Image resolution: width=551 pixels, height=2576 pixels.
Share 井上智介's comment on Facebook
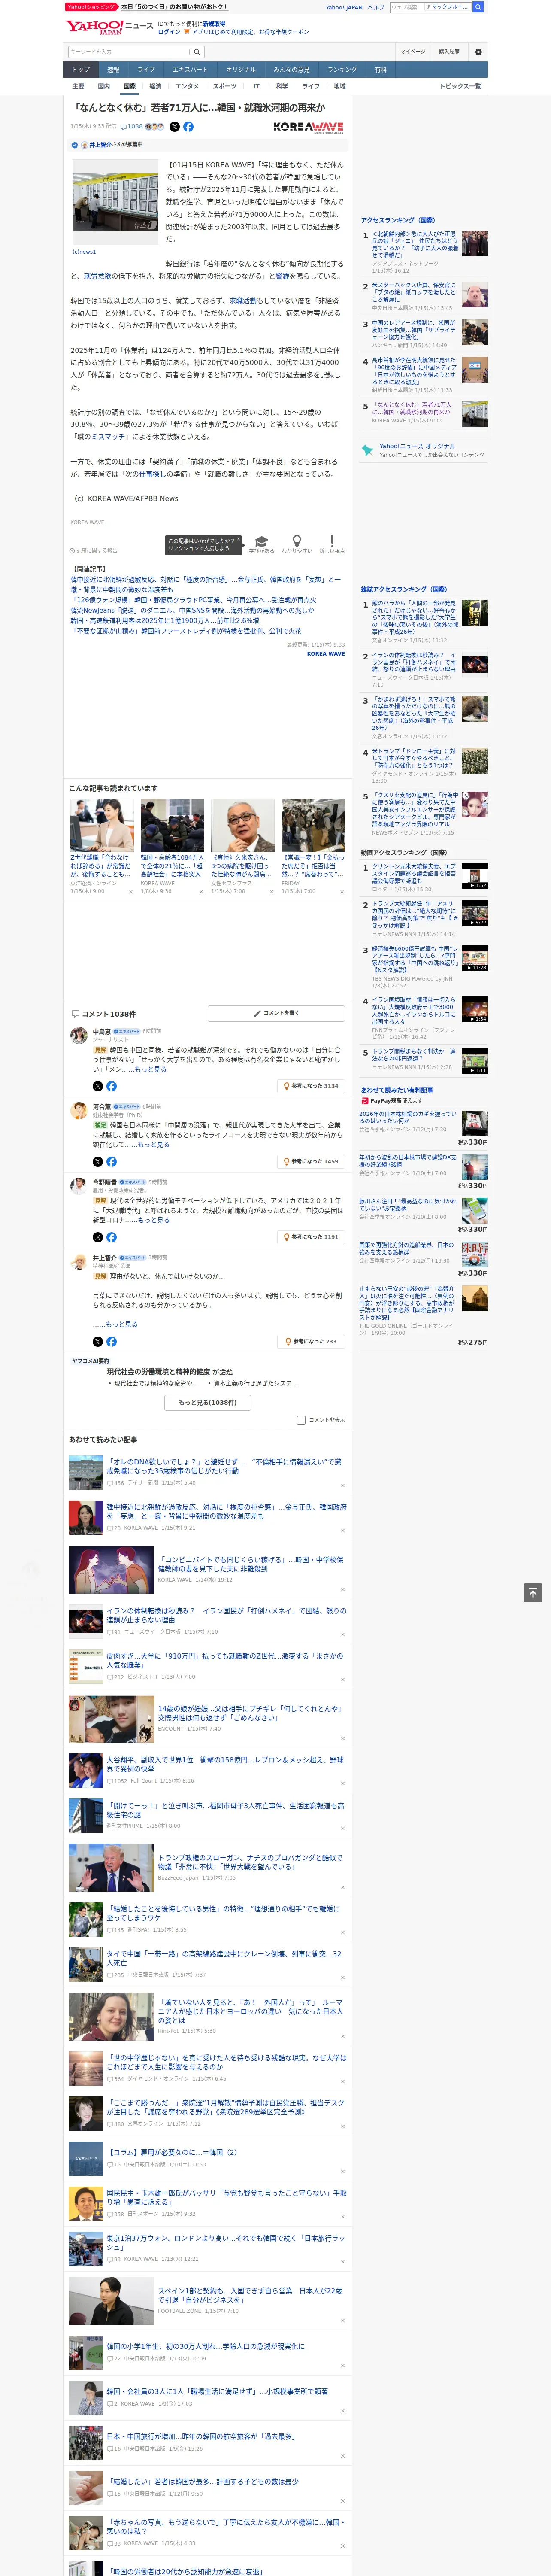[x=111, y=1342]
